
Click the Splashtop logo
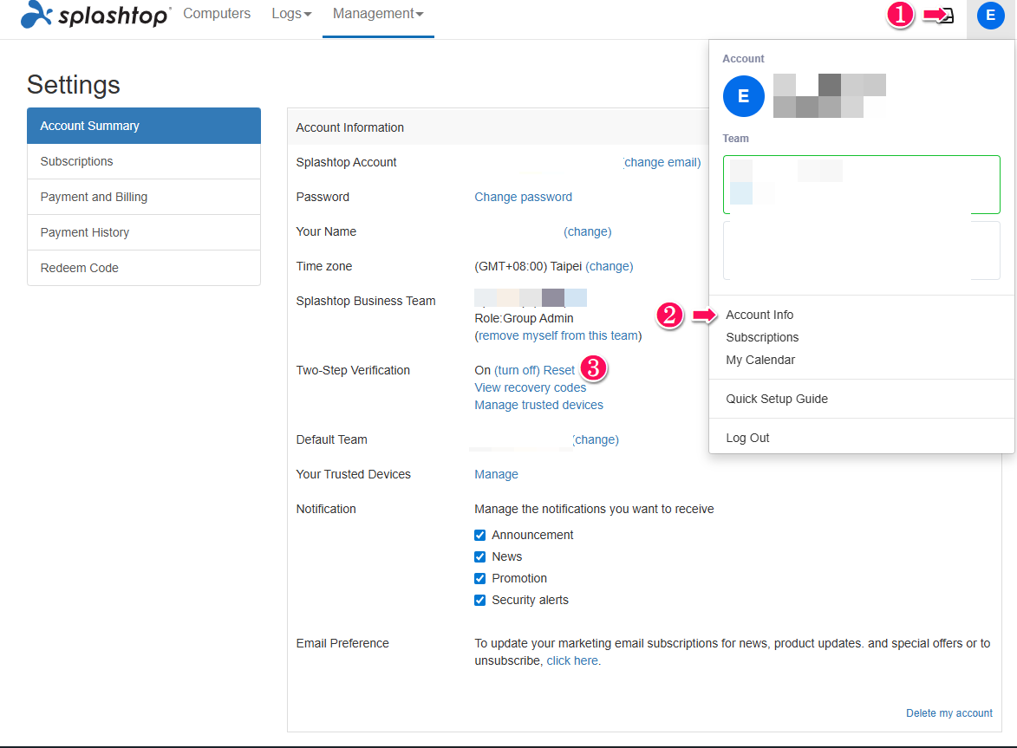click(94, 15)
